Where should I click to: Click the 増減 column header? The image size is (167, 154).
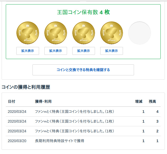pos(139,102)
